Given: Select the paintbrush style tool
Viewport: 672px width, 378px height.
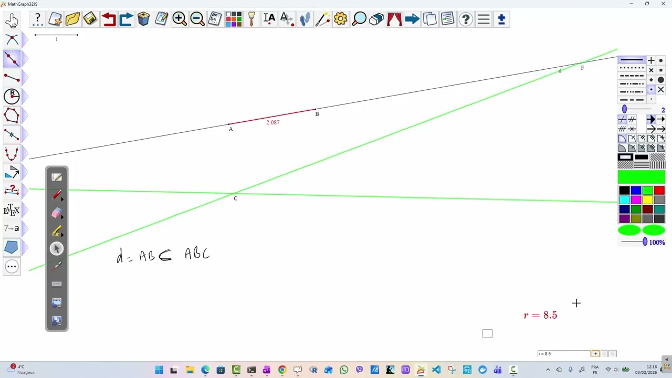Looking at the screenshot, I should click(251, 19).
